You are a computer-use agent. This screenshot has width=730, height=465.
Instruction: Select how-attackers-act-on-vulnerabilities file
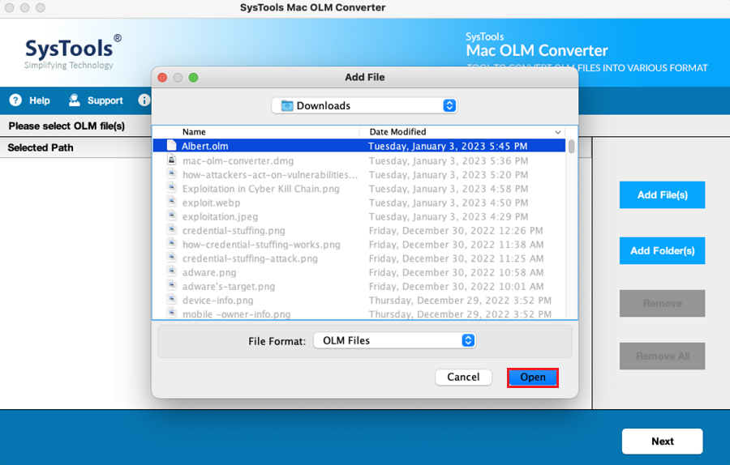[270, 175]
